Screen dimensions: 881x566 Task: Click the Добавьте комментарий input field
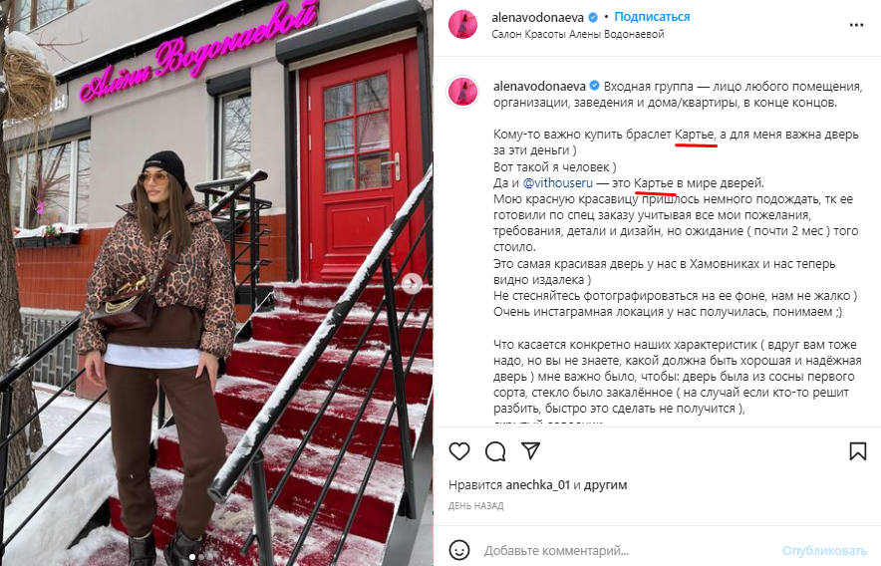click(x=629, y=550)
